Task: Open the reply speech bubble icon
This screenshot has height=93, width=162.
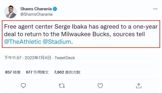Action: coord(23,86)
